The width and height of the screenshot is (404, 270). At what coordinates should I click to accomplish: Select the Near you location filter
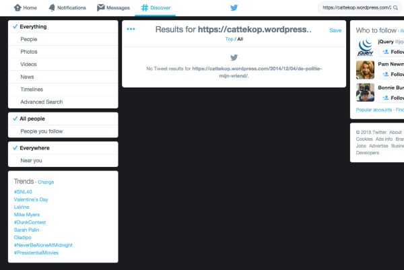click(31, 161)
